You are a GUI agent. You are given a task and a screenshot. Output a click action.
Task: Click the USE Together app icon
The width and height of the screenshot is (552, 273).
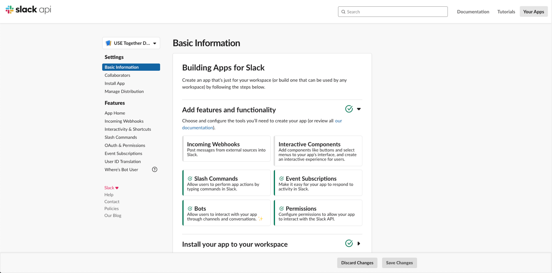tap(108, 43)
